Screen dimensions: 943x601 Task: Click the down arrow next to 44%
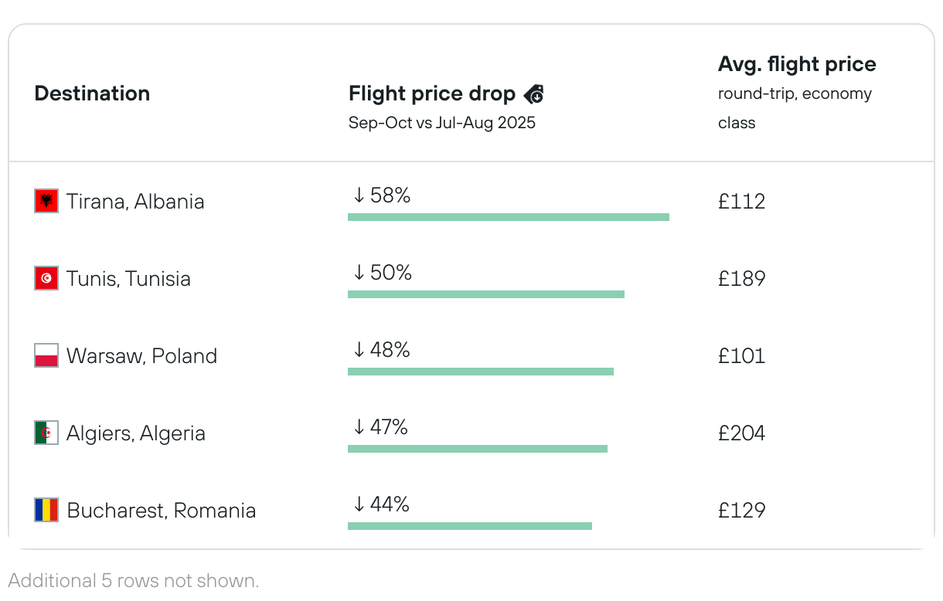359,504
